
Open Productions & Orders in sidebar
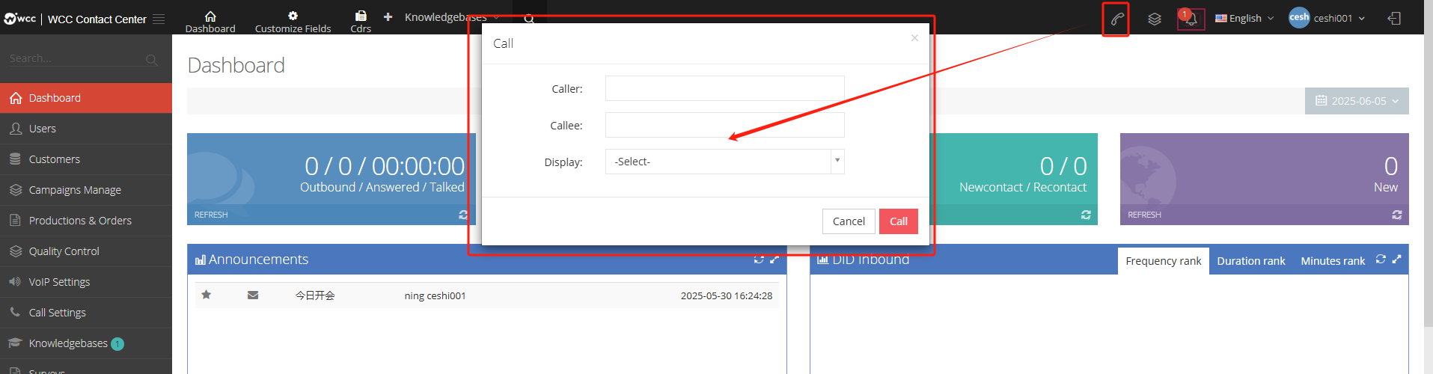tap(86, 221)
